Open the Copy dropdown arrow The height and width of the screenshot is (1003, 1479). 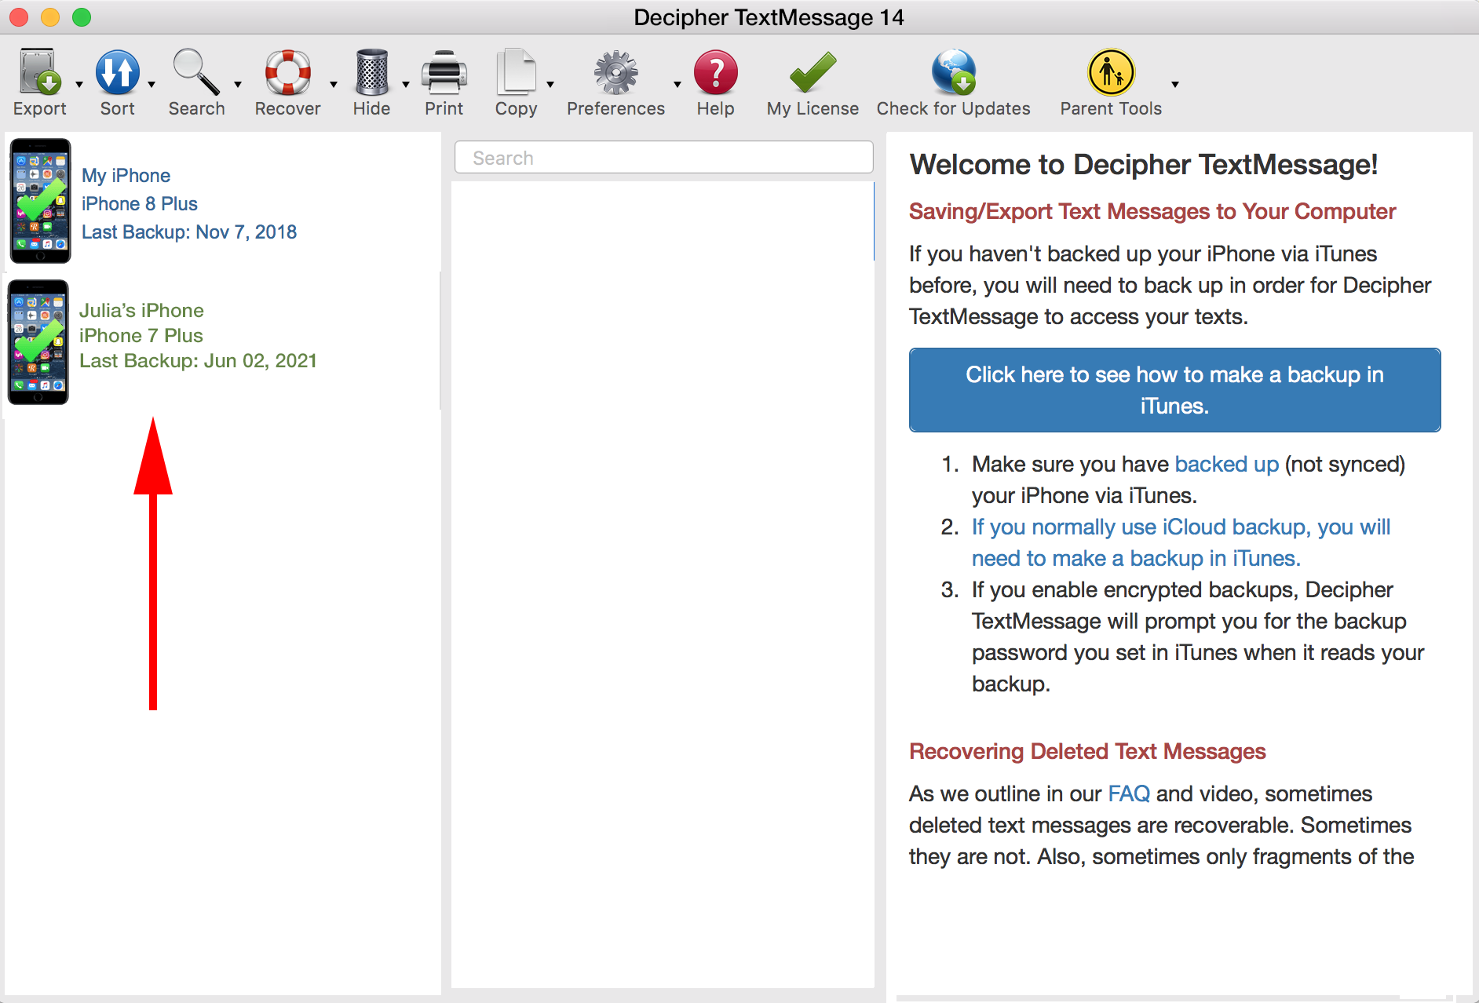pyautogui.click(x=552, y=82)
